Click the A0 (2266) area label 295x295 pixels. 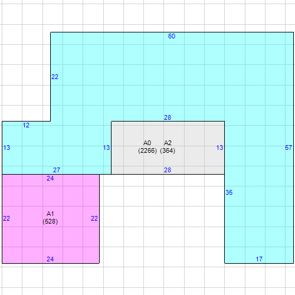147,147
